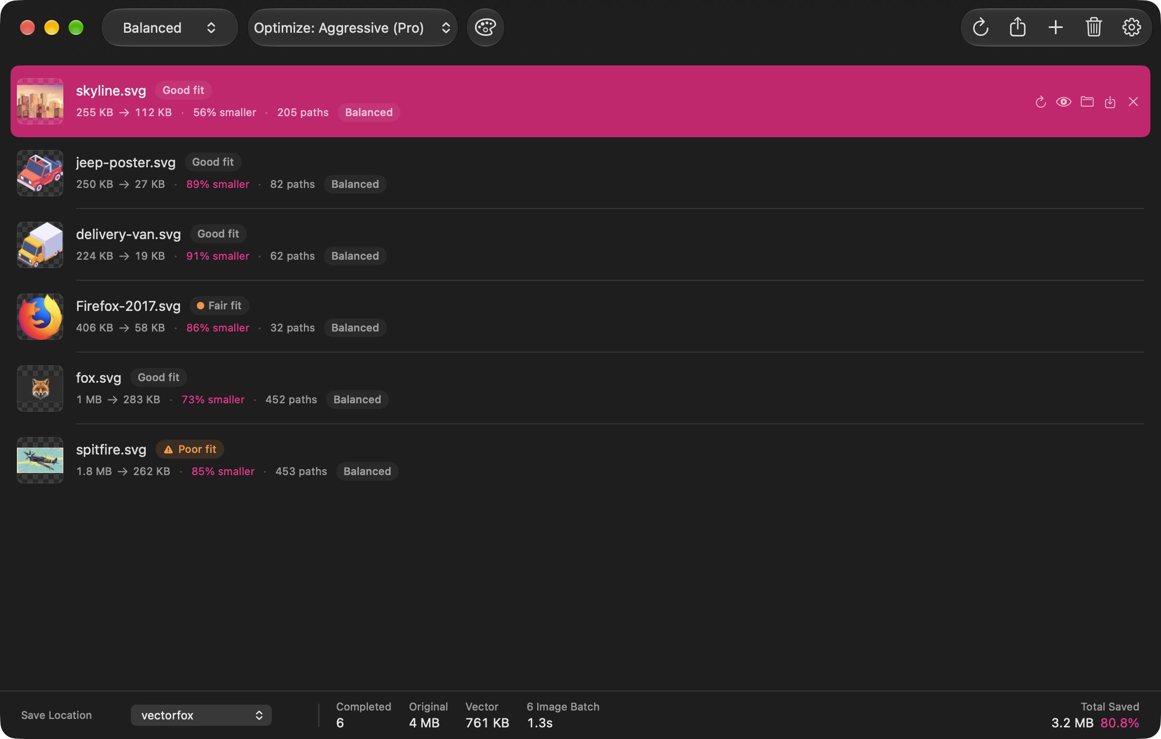The width and height of the screenshot is (1161, 739).
Task: Click the 91% smaller text
Action: pyautogui.click(x=217, y=256)
